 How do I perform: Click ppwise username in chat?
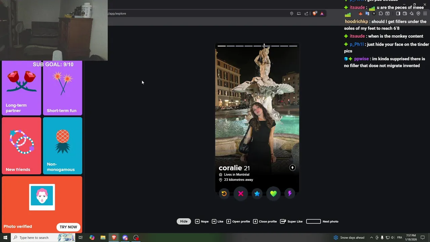pyautogui.click(x=361, y=59)
